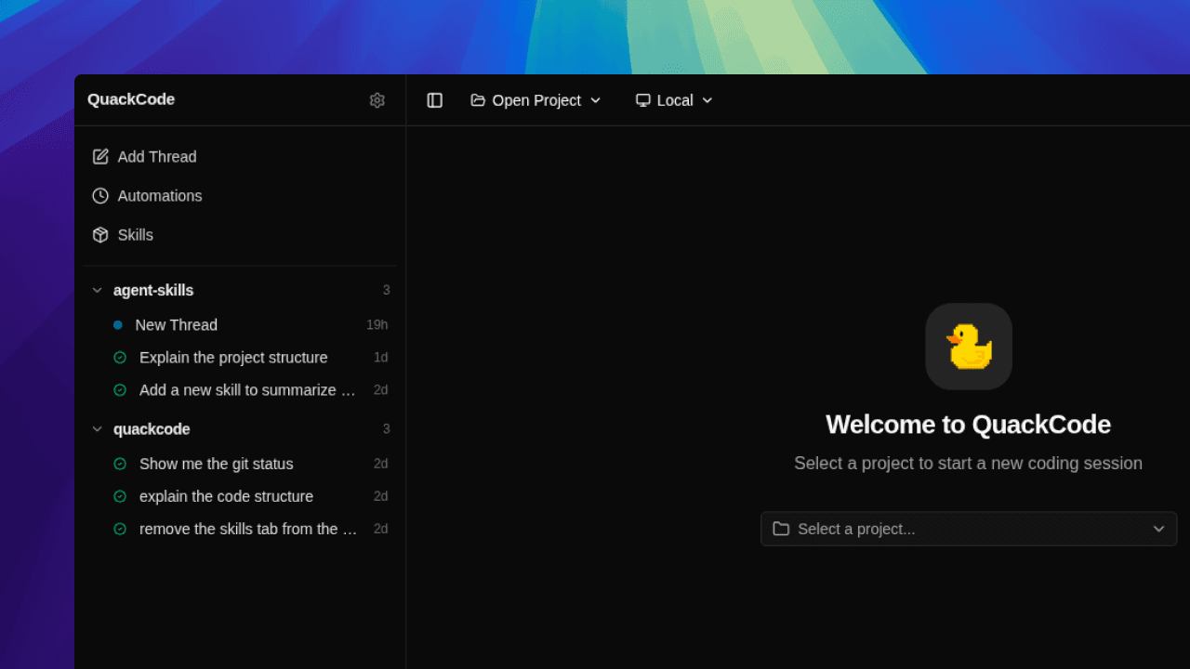Screen dimensions: 1190x669
Task: Click the blue dot beside New Thread
Action: [118, 325]
